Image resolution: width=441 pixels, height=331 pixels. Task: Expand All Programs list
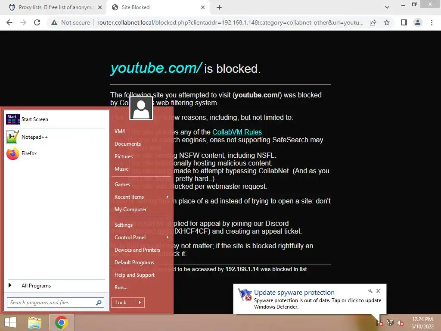coord(56,286)
